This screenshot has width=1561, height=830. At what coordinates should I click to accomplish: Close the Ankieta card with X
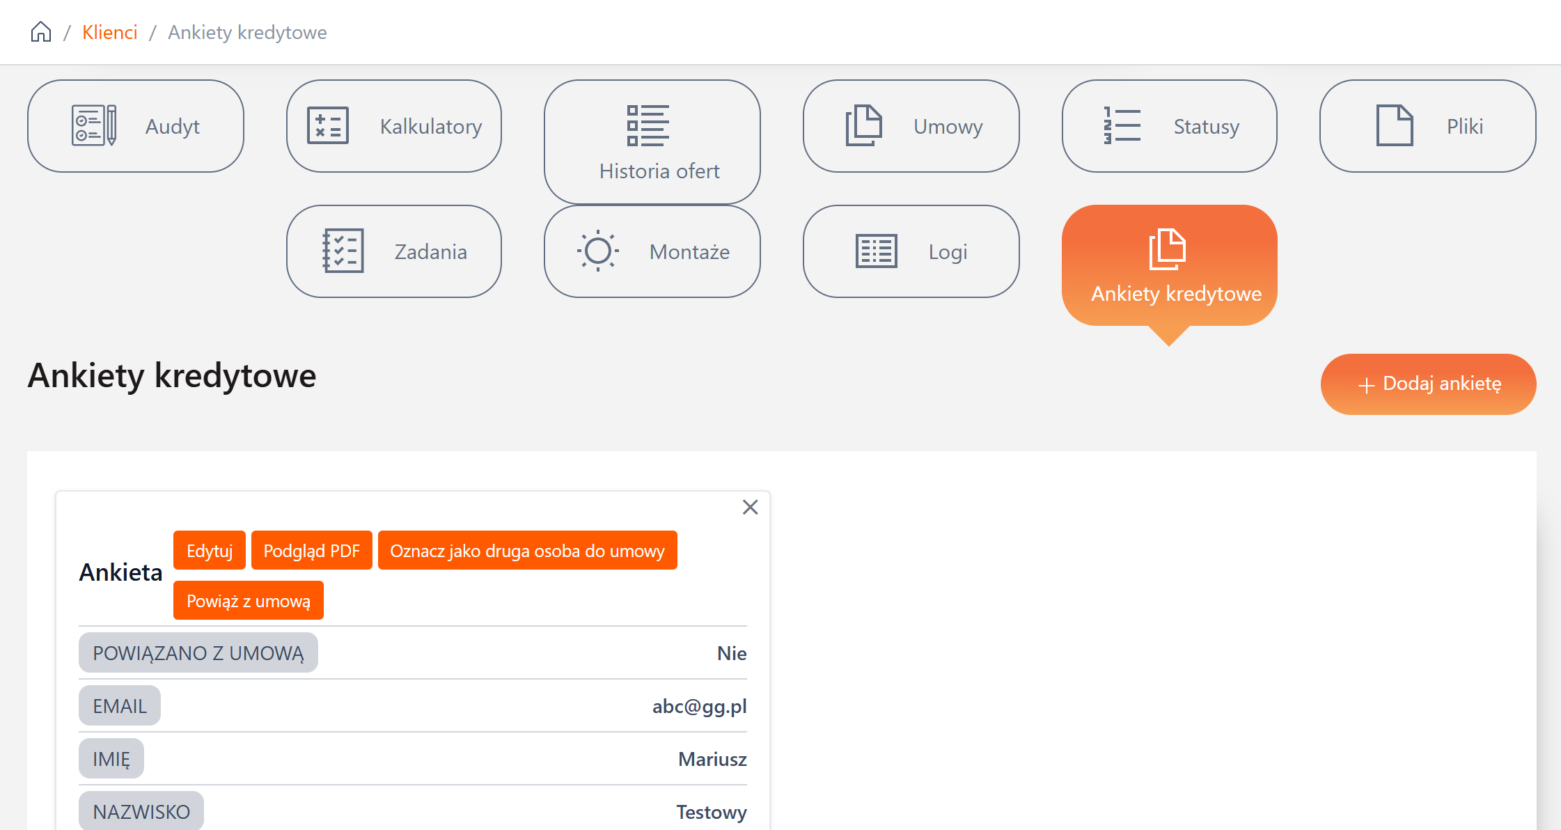click(750, 507)
